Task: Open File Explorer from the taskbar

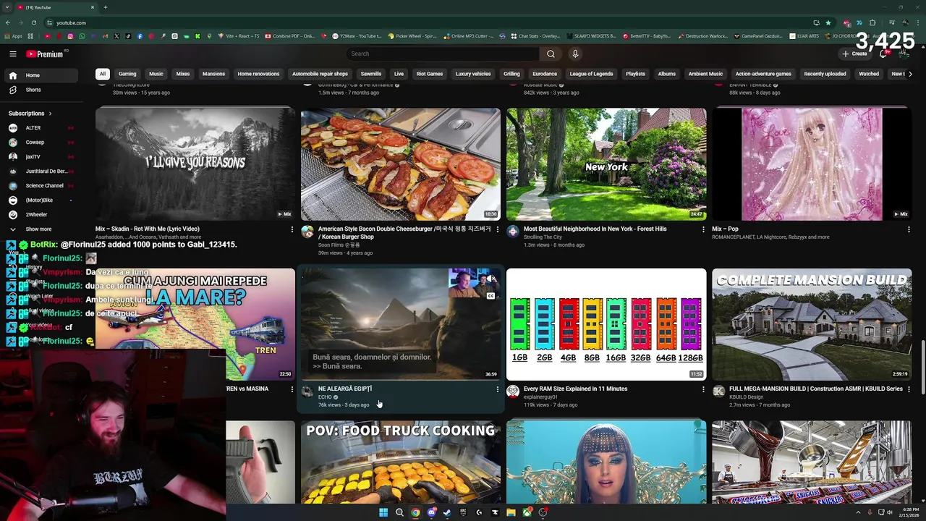Action: [511, 512]
